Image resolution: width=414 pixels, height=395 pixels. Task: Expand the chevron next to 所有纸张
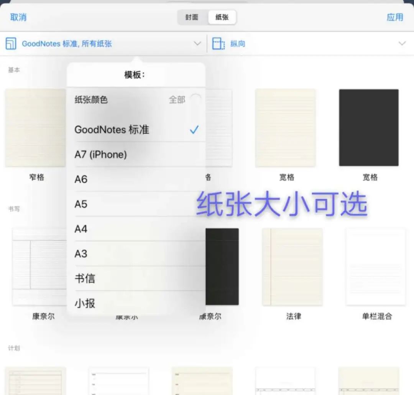(197, 43)
